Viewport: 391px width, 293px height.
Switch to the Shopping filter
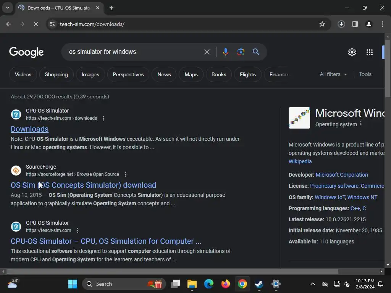(57, 74)
